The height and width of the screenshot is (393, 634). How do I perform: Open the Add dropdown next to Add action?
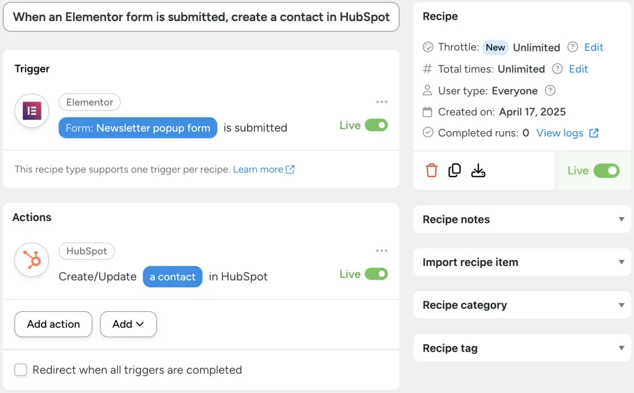(128, 324)
